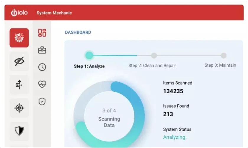
Task: Click the '213' issues found value
Action: 168,114
